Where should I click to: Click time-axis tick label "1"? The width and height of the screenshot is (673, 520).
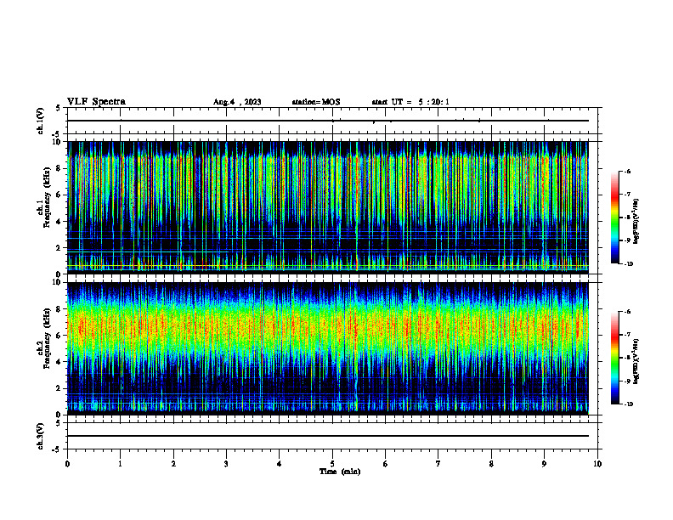120,464
